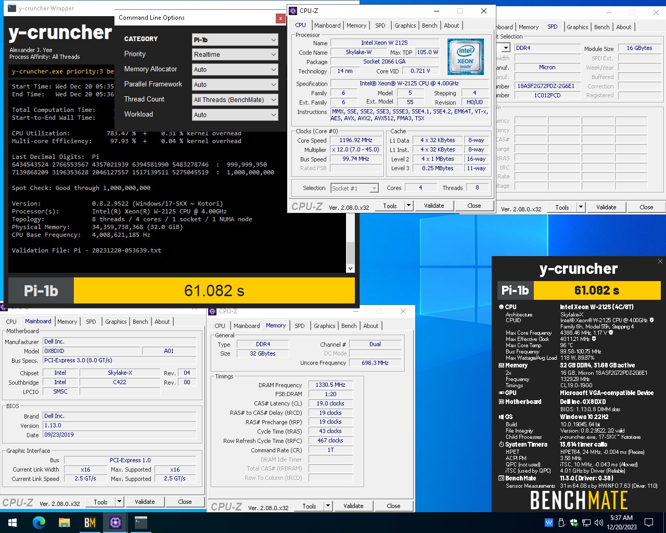
Task: Click Close in the CPU-Z CPU window
Action: (x=474, y=206)
